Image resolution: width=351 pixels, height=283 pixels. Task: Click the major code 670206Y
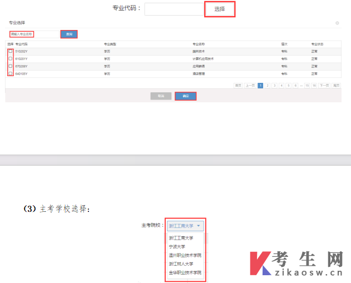pos(22,66)
